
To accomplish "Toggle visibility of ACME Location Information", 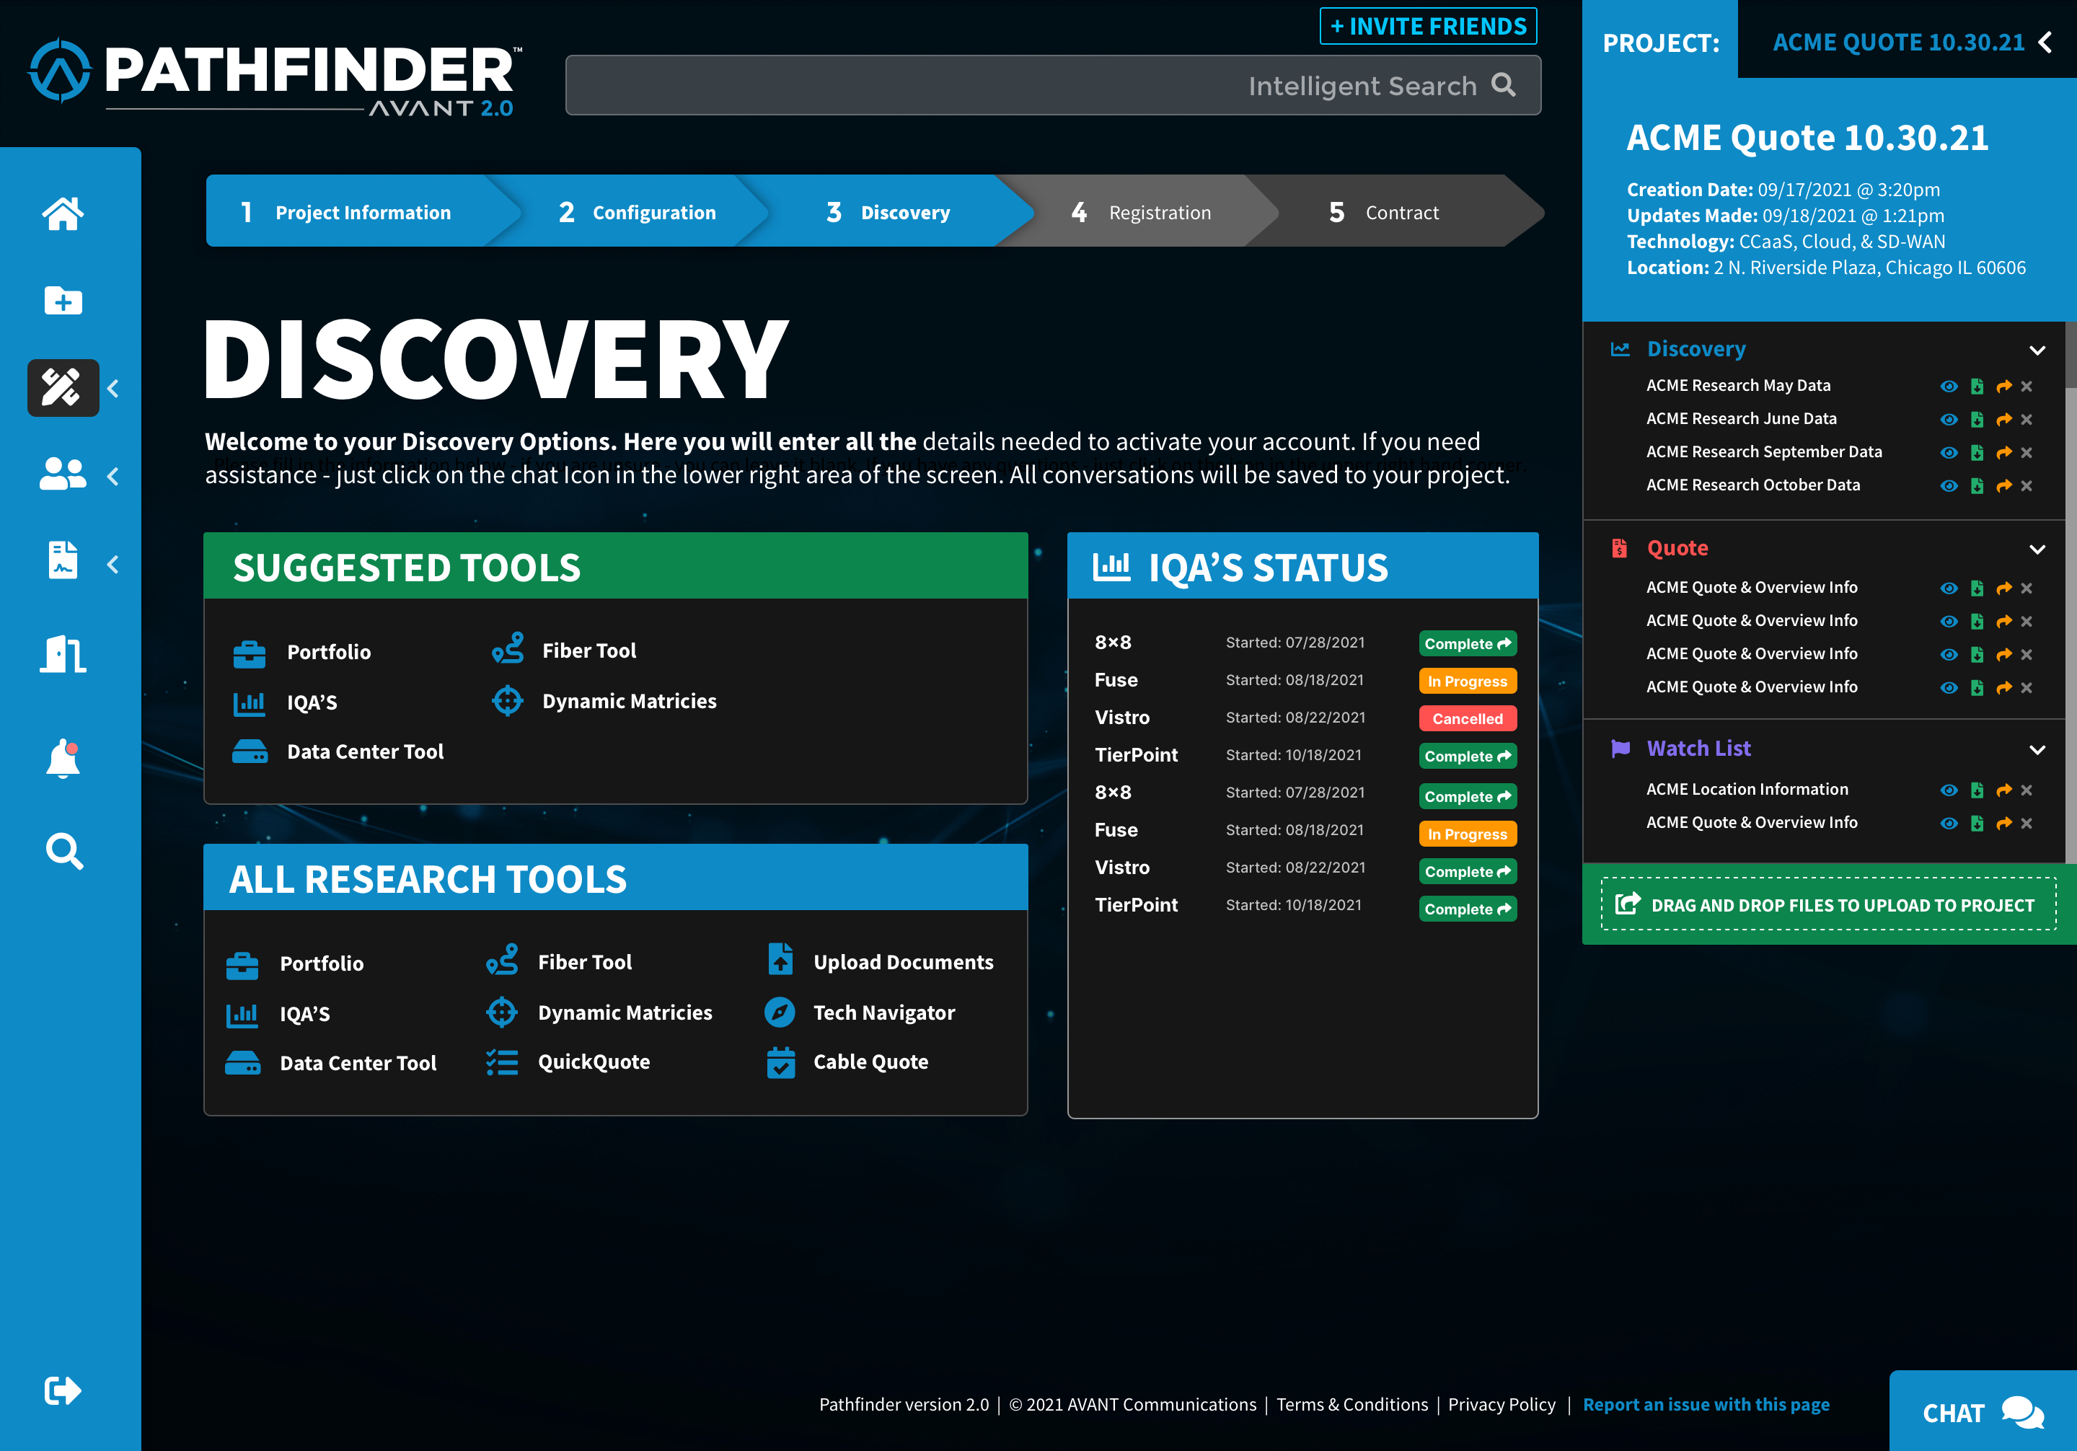I will tap(1949, 790).
